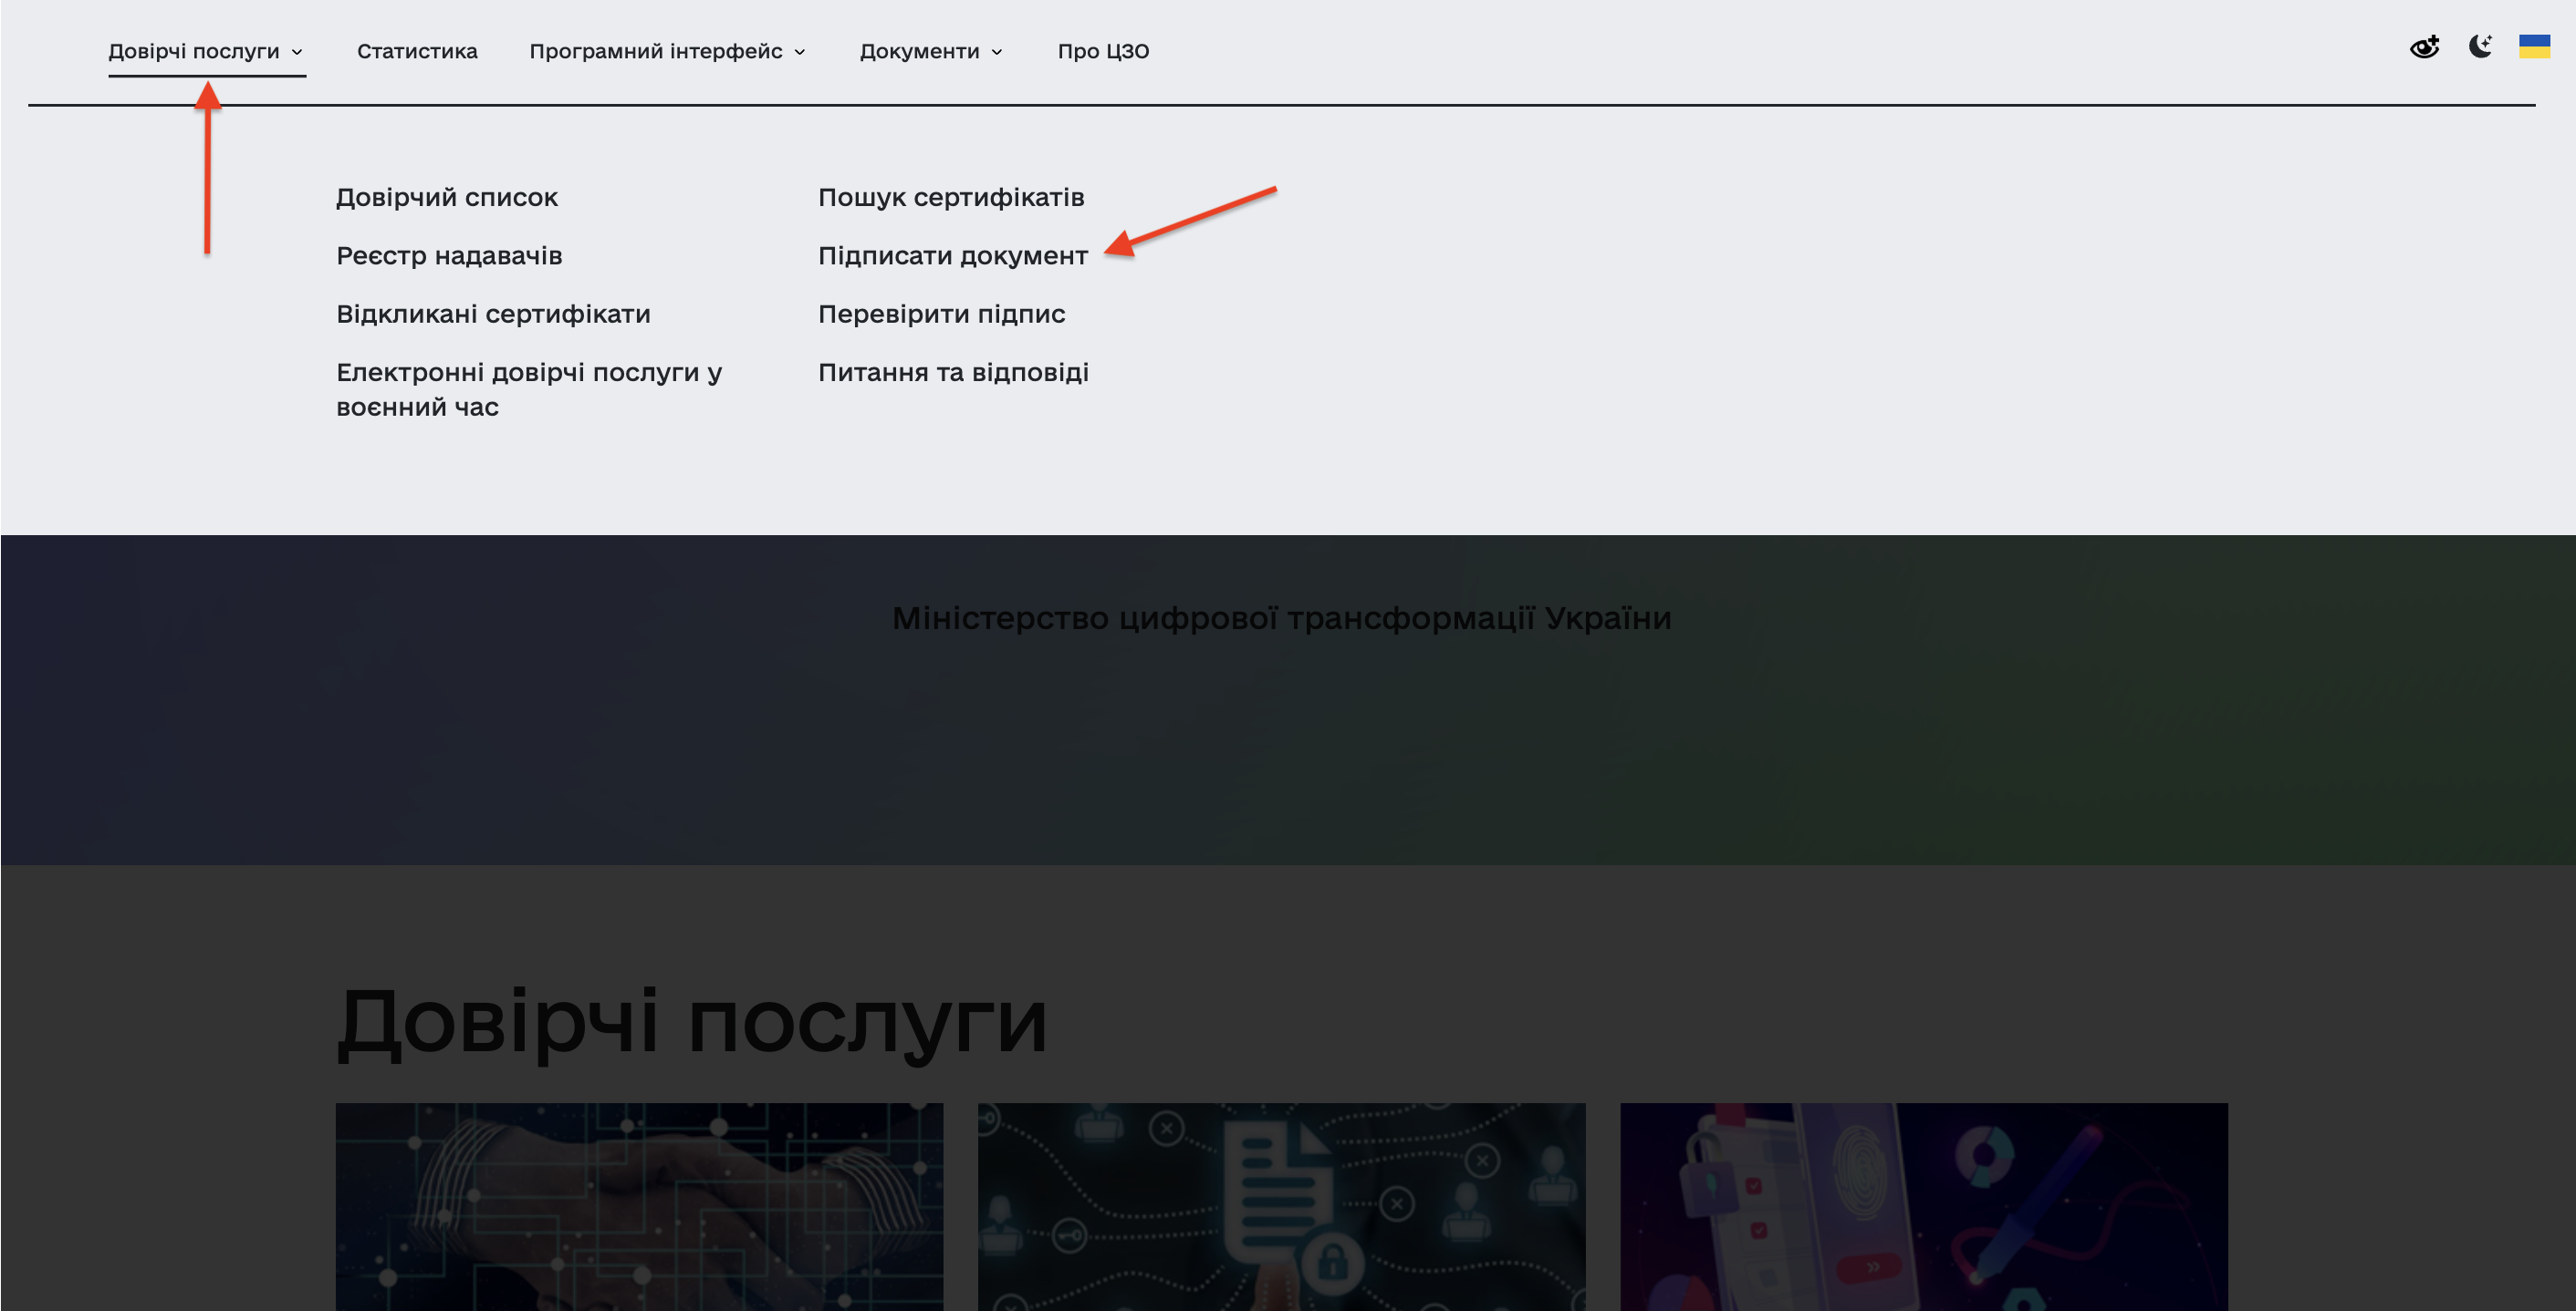Click the fingerprint phone thumbnail card
2576x1311 pixels.
pyautogui.click(x=1923, y=1205)
